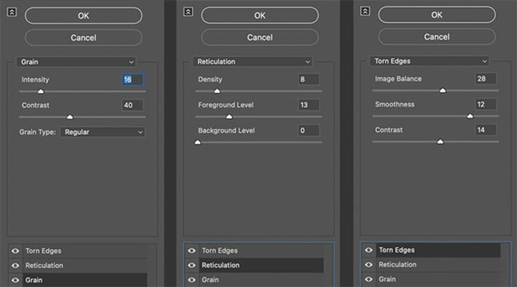
Task: Select Grain layer in middle panel
Action: [262, 280]
